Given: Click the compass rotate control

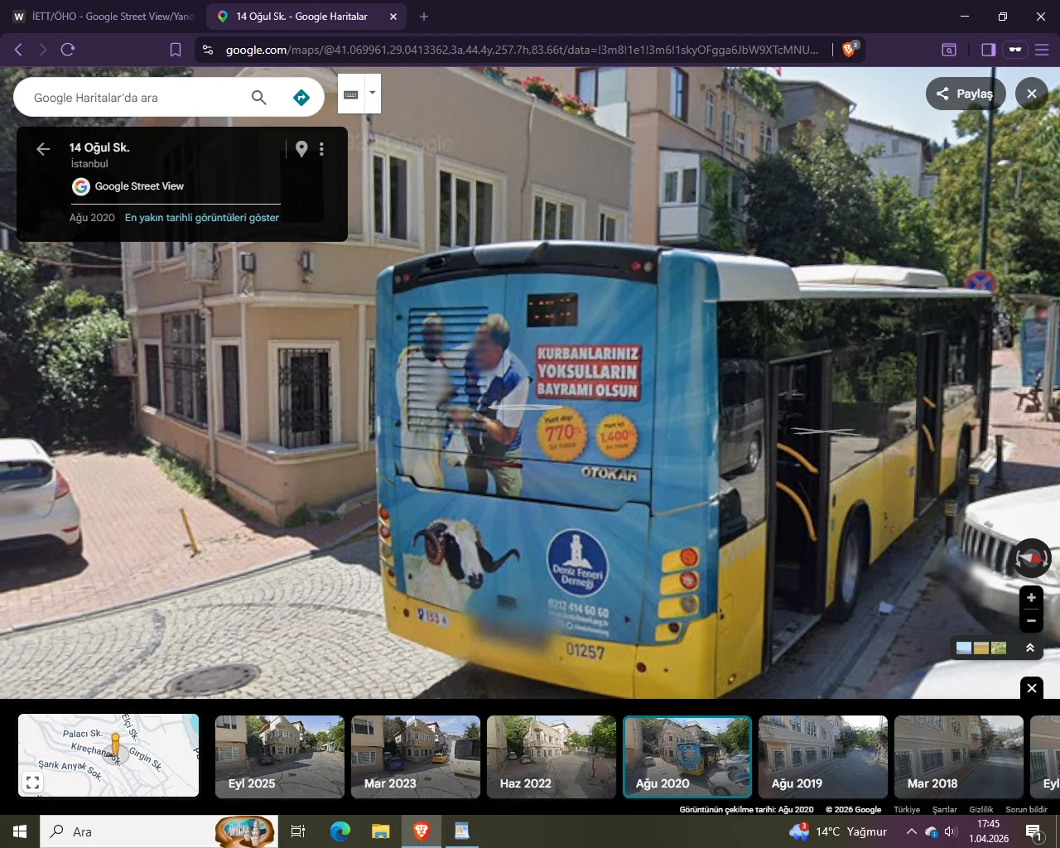Looking at the screenshot, I should point(1031,558).
